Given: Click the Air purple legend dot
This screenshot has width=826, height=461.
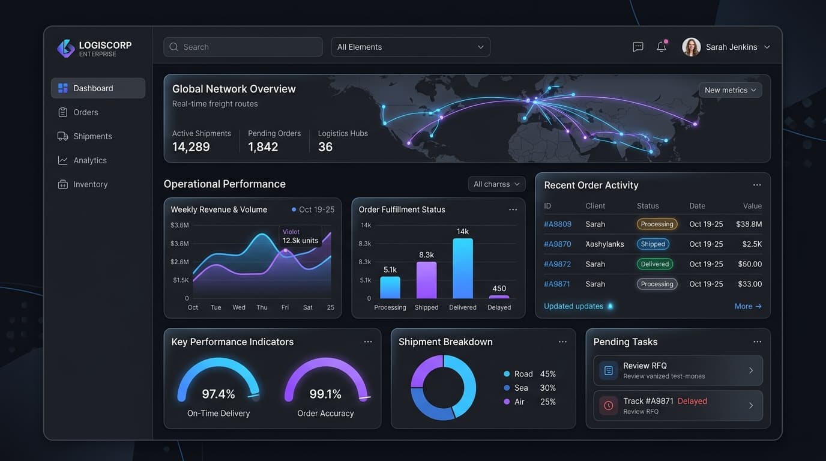Looking at the screenshot, I should pyautogui.click(x=507, y=402).
